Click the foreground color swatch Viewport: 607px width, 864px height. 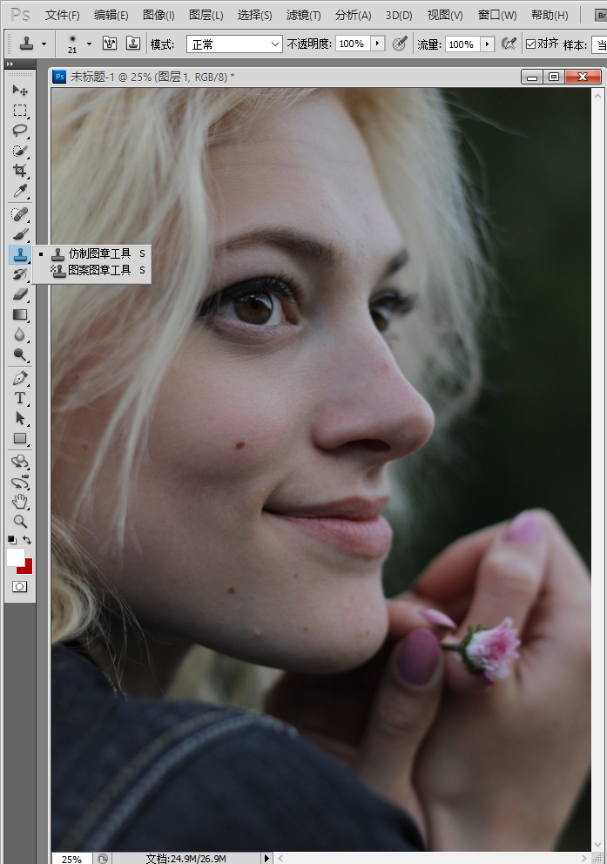16,557
